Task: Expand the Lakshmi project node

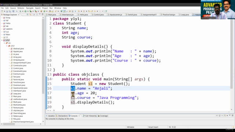Action: coord(2,29)
